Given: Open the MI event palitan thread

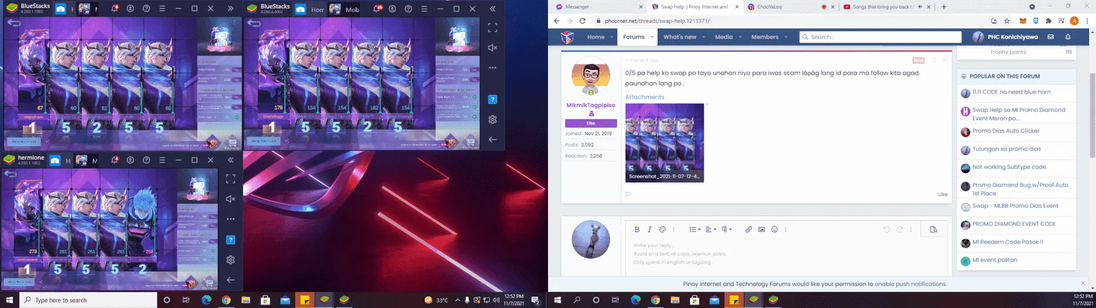Looking at the screenshot, I should 994,260.
